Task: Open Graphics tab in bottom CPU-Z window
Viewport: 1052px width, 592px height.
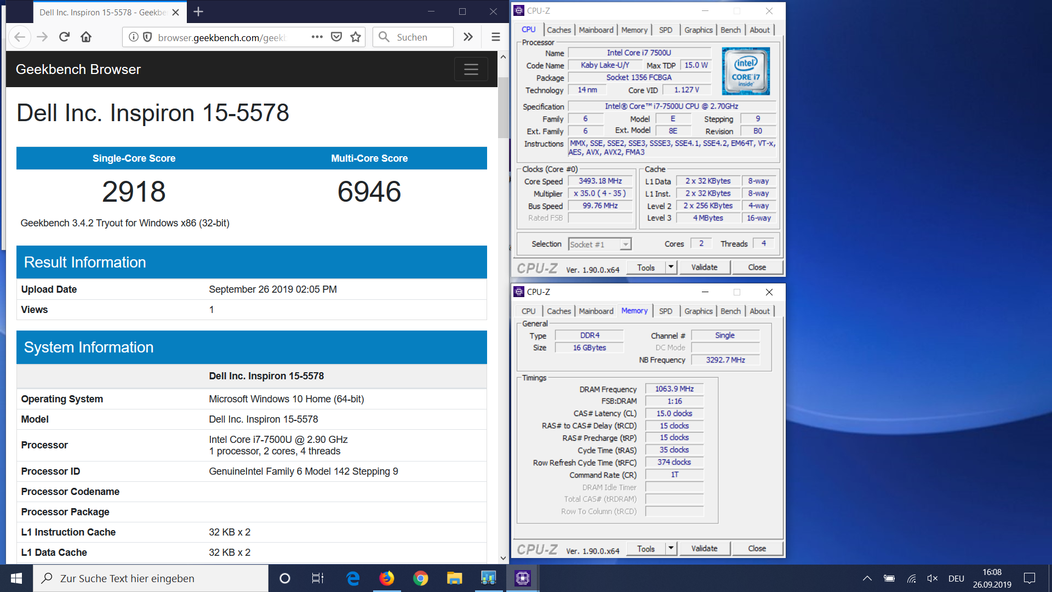Action: pyautogui.click(x=698, y=311)
